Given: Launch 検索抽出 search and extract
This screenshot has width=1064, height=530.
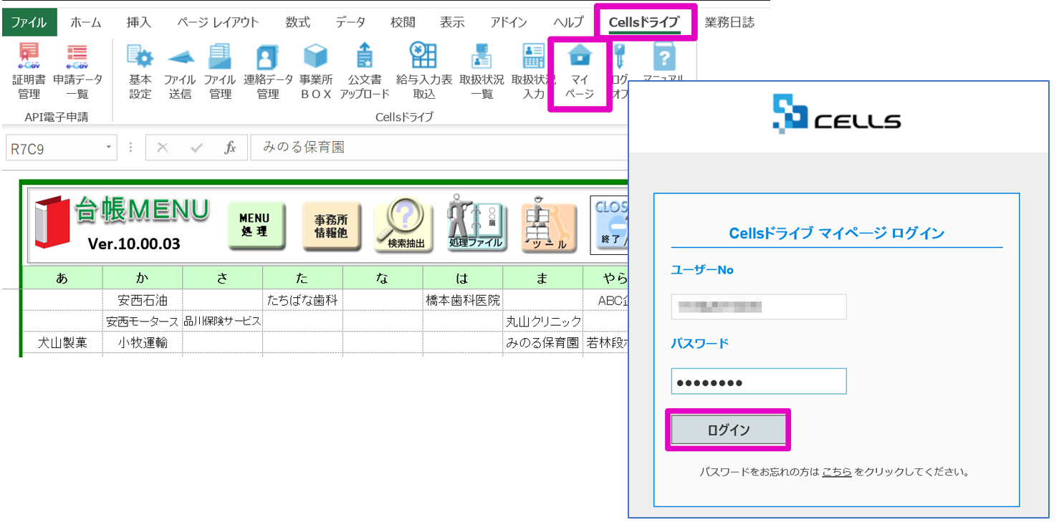Looking at the screenshot, I should click(x=406, y=226).
